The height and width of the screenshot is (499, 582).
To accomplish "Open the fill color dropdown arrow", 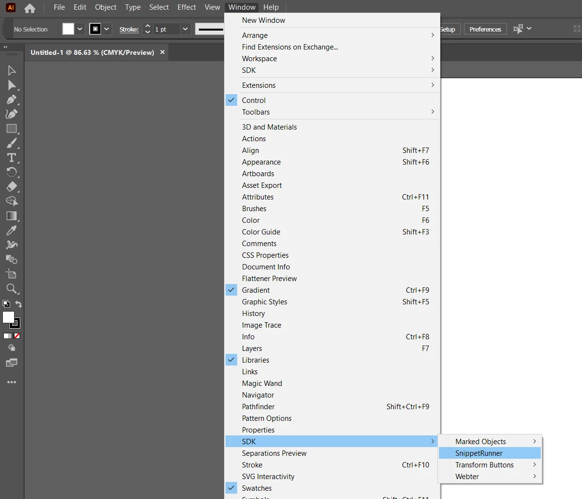I will (x=80, y=29).
